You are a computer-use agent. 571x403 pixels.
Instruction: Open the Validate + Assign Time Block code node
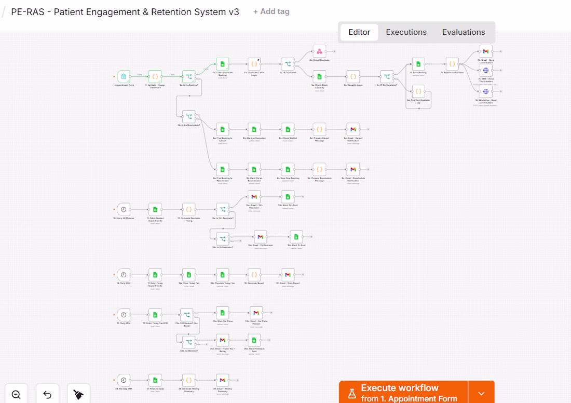[155, 76]
